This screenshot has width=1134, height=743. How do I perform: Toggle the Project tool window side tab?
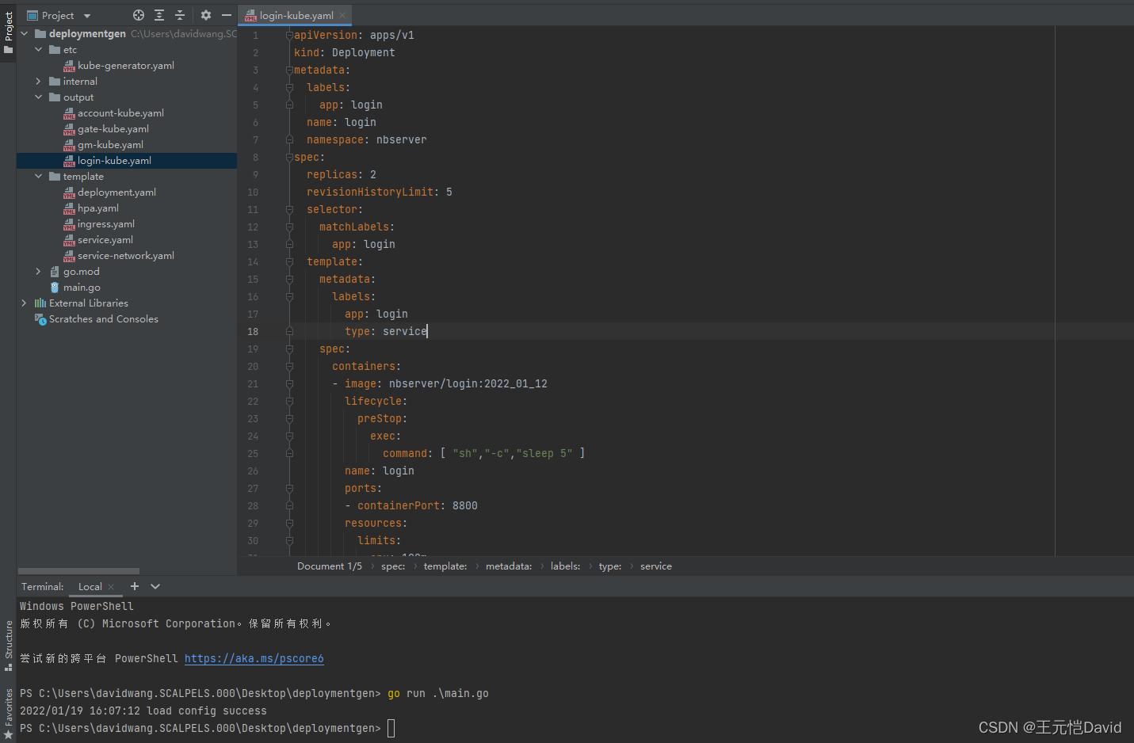(8, 32)
